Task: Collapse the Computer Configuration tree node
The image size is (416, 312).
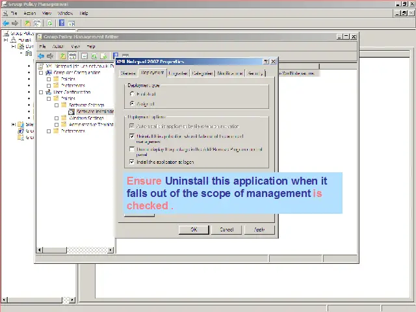Action: tap(41, 73)
